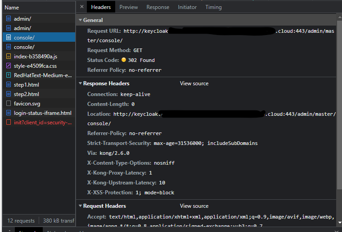Viewport: 342px width, 232px height.
Task: Click the document icon beside second admin/ request
Action: click(x=9, y=28)
